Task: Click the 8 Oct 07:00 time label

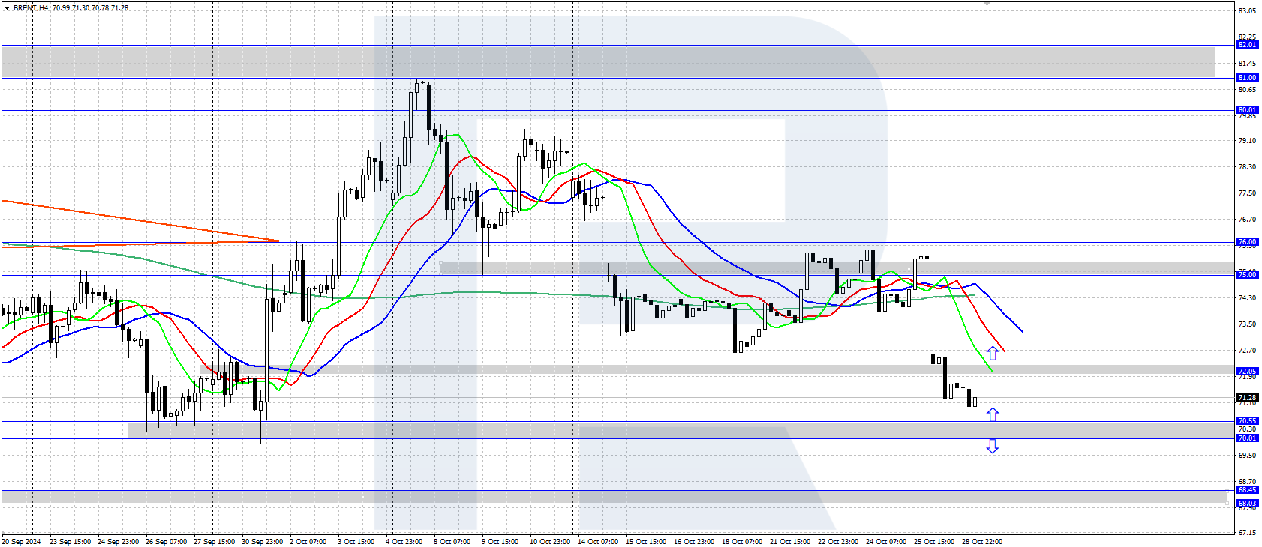Action: [x=452, y=541]
